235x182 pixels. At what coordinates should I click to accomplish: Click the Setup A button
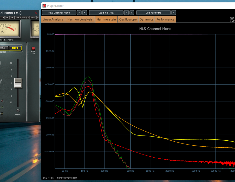point(26,18)
